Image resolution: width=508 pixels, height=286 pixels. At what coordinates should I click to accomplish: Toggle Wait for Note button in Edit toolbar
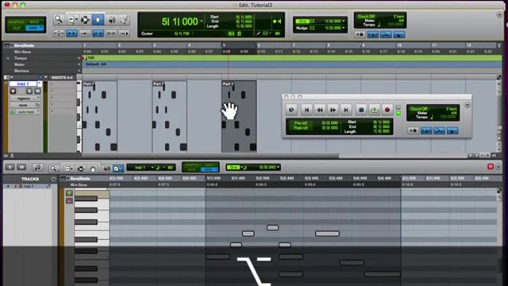pyautogui.click(x=360, y=34)
